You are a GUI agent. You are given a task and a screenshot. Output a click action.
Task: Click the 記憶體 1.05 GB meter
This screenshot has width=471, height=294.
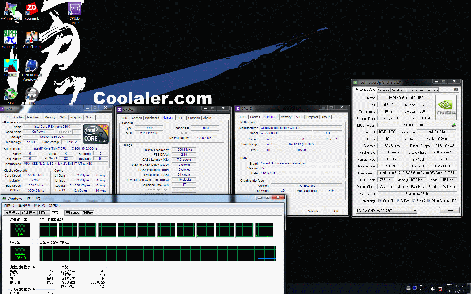[x=20, y=253]
